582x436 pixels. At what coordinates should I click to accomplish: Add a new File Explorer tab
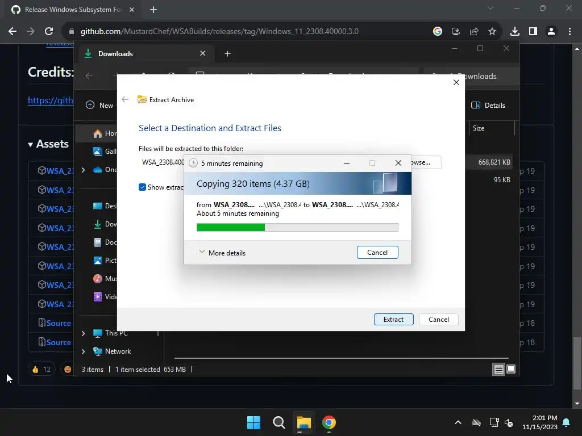pyautogui.click(x=227, y=54)
